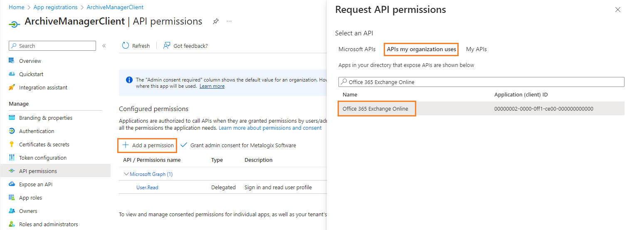Switch to the My APIs tab
The height and width of the screenshot is (230, 627).
pos(476,49)
